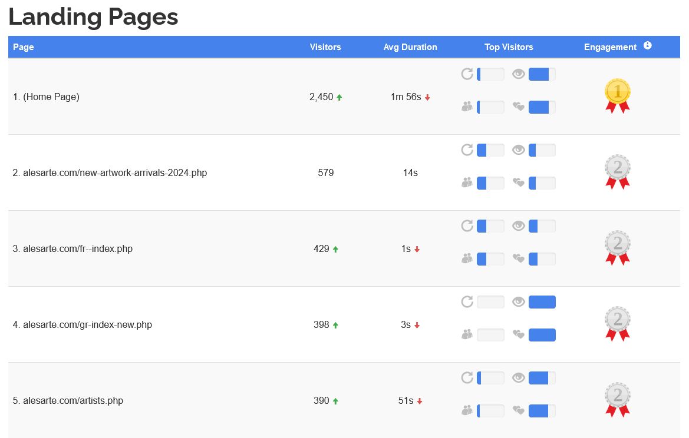Viewport: 689px width, 438px height.
Task: Click the hearts icon in gr-index-new.php row
Action: tap(519, 334)
